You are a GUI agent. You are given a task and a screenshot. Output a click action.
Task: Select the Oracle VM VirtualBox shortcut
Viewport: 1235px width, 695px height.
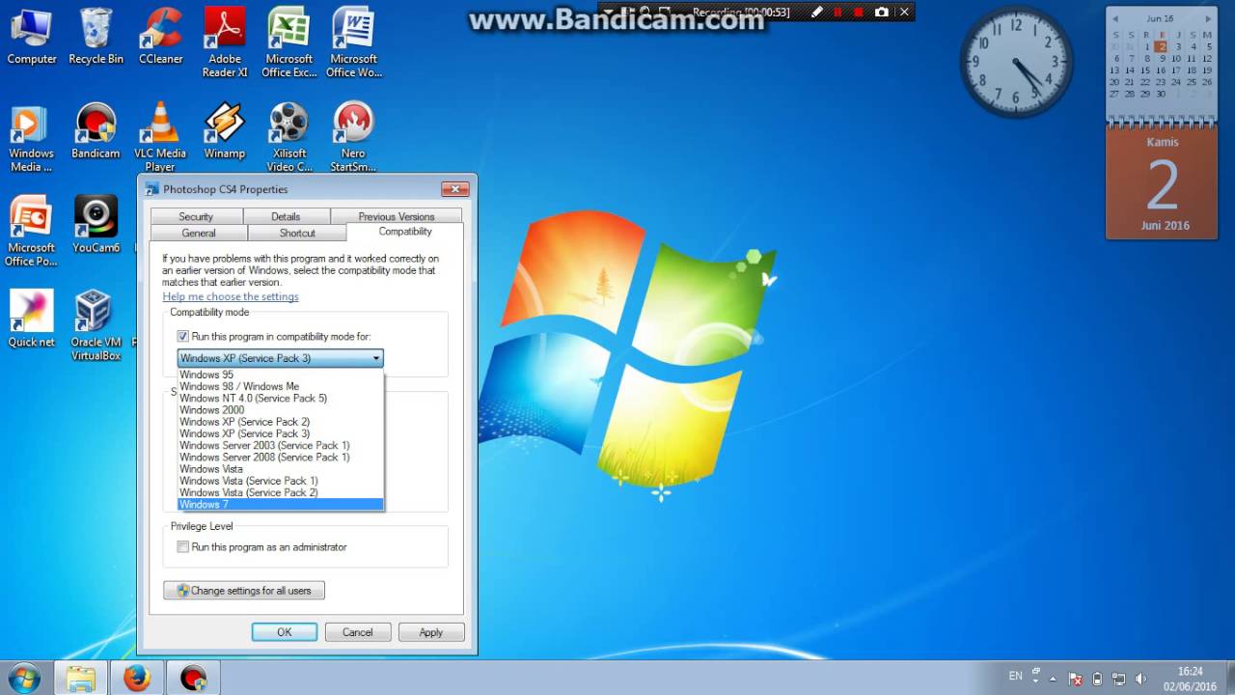(96, 326)
